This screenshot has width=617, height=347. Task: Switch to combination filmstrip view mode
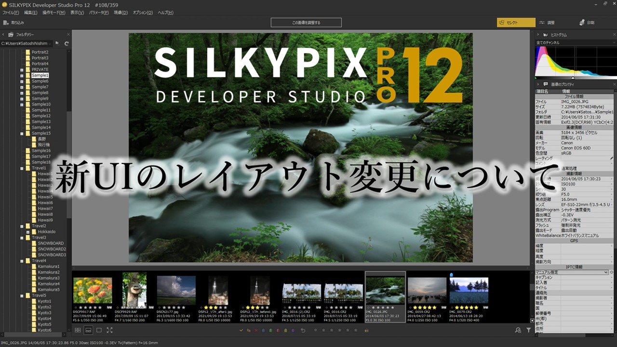pyautogui.click(x=88, y=330)
